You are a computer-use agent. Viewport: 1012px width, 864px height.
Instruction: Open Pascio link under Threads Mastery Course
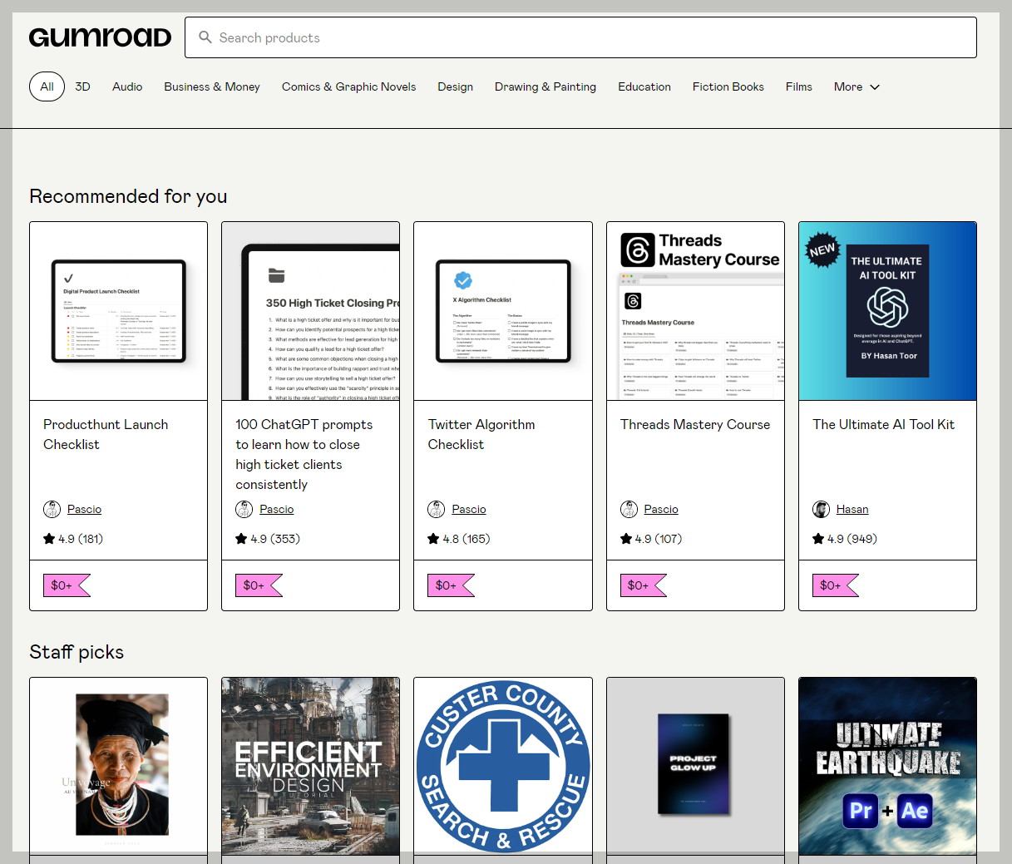(661, 509)
